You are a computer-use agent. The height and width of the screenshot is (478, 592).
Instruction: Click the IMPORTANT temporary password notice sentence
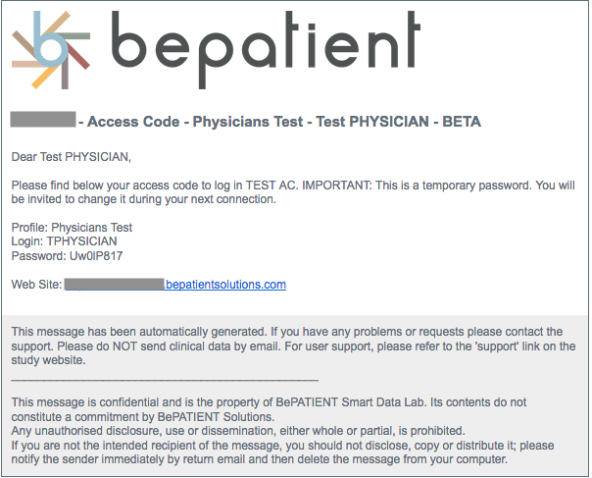click(x=392, y=185)
